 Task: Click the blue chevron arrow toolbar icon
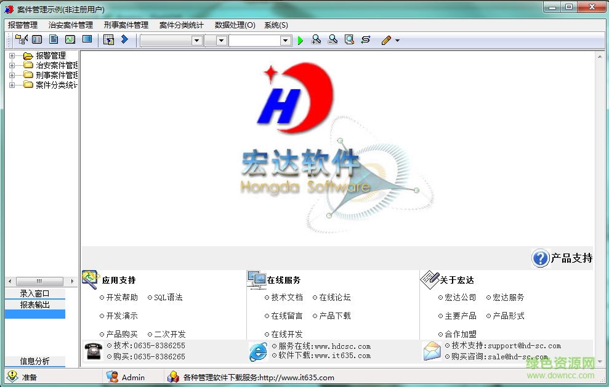tap(124, 39)
